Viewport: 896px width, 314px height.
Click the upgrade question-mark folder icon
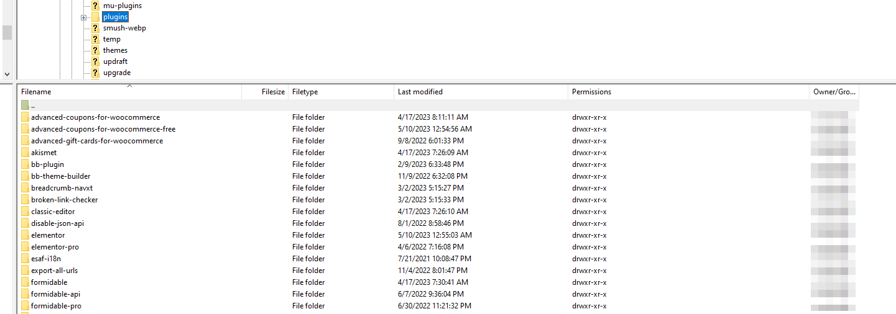pyautogui.click(x=95, y=73)
